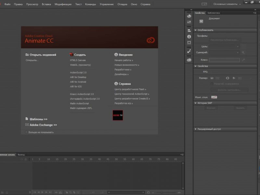Toggle the Масштаб содержимое checkbox
The image size is (260, 195).
(212, 84)
